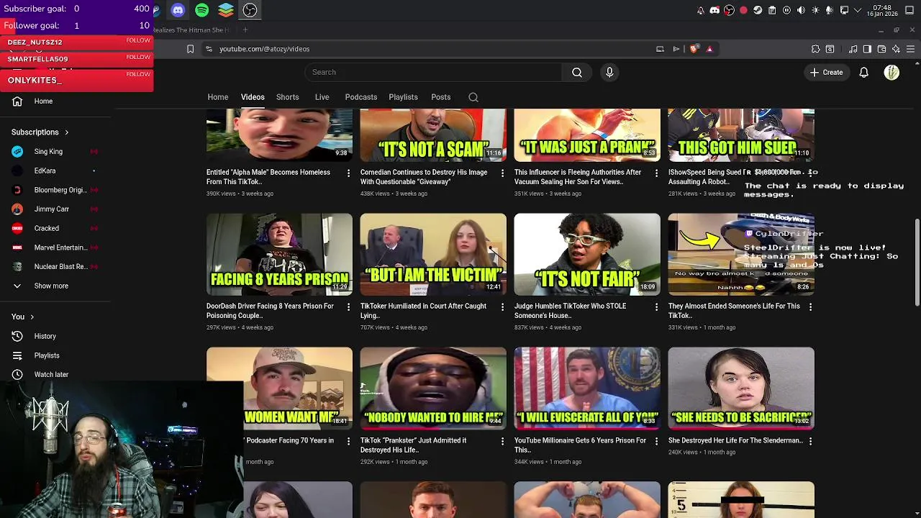Click the address bar URL
Screen dimensions: 921x518
point(264,49)
